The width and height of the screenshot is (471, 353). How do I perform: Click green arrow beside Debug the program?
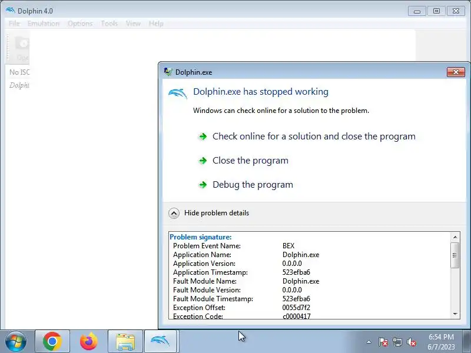203,185
